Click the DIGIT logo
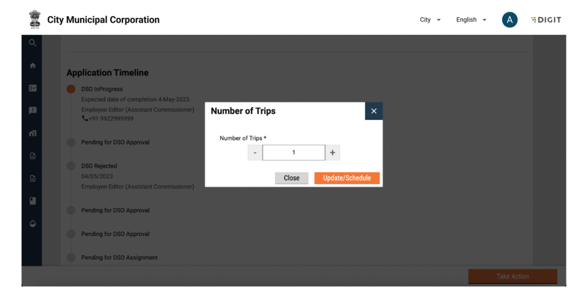 (546, 20)
